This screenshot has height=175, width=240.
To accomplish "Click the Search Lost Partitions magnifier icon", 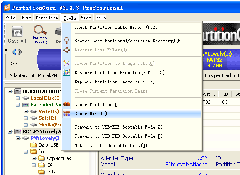I will click(67, 41).
